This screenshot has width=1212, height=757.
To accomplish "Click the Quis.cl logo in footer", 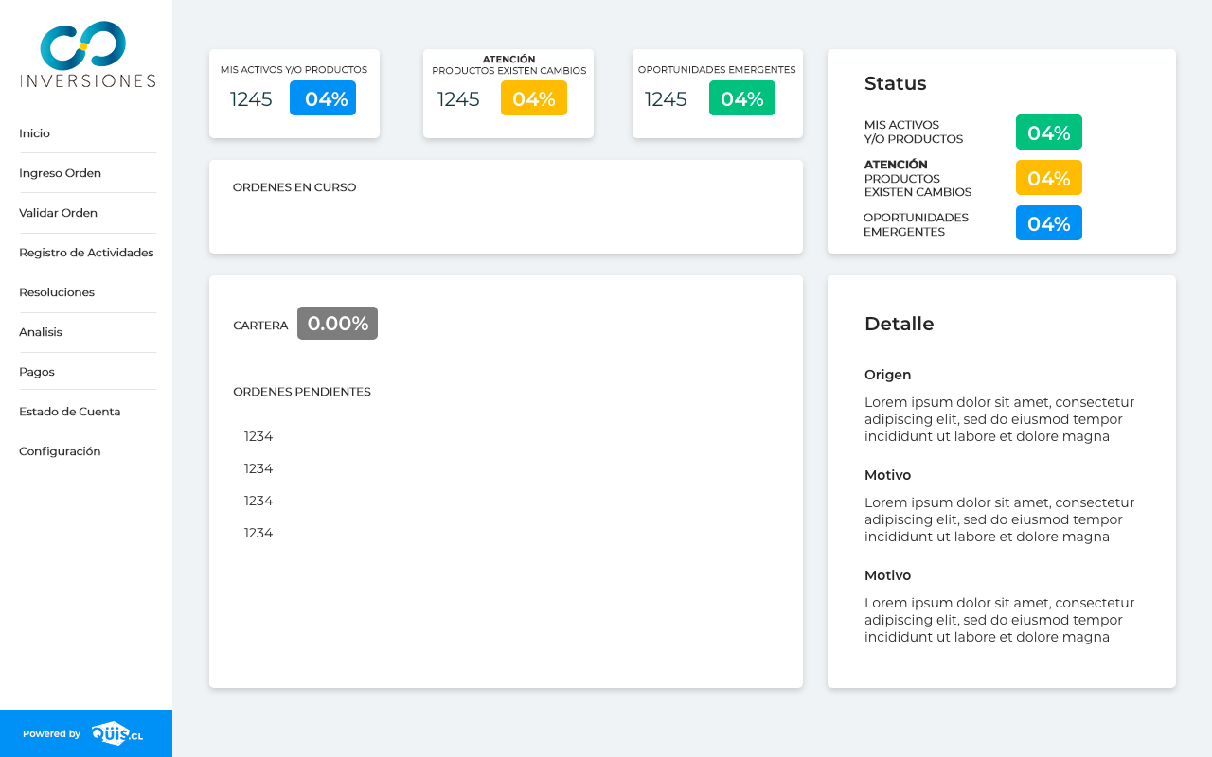I will click(116, 733).
